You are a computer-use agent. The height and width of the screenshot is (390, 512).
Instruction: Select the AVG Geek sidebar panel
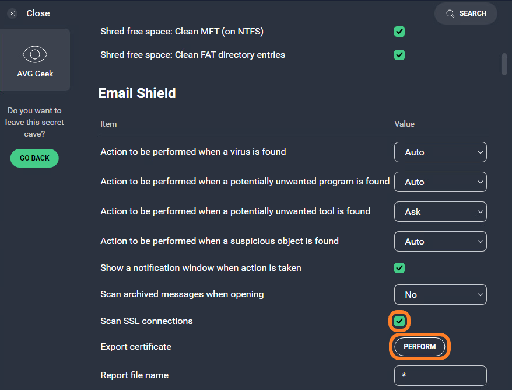(x=34, y=60)
